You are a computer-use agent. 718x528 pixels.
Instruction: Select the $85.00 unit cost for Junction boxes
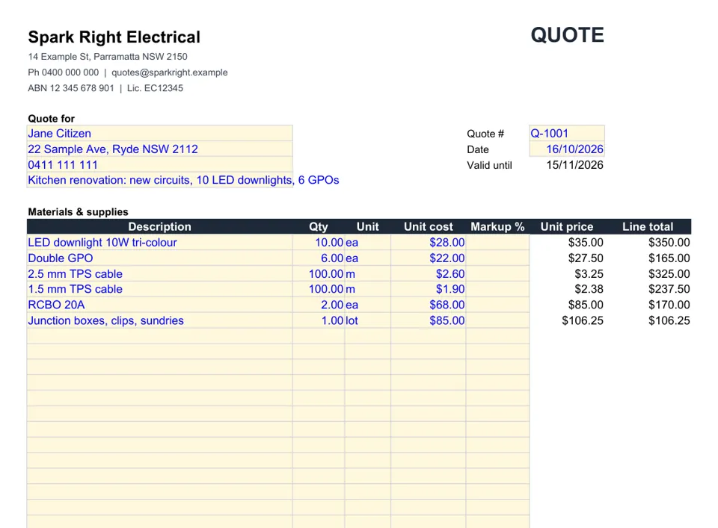[428, 320]
